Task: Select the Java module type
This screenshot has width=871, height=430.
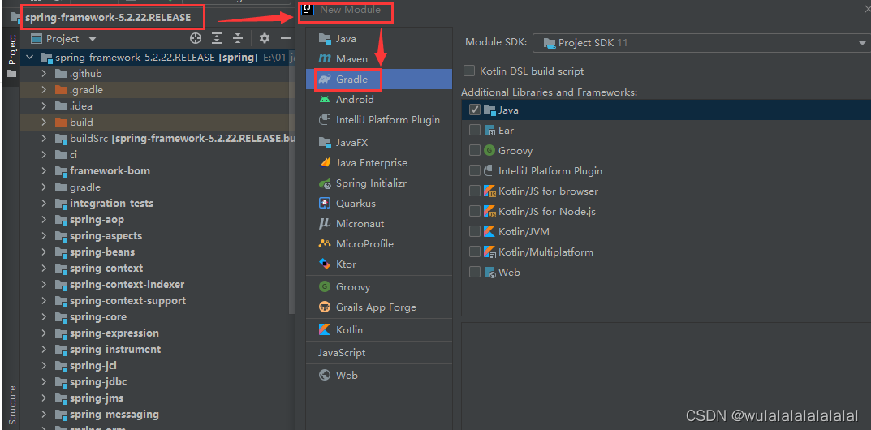Action: pyautogui.click(x=346, y=39)
